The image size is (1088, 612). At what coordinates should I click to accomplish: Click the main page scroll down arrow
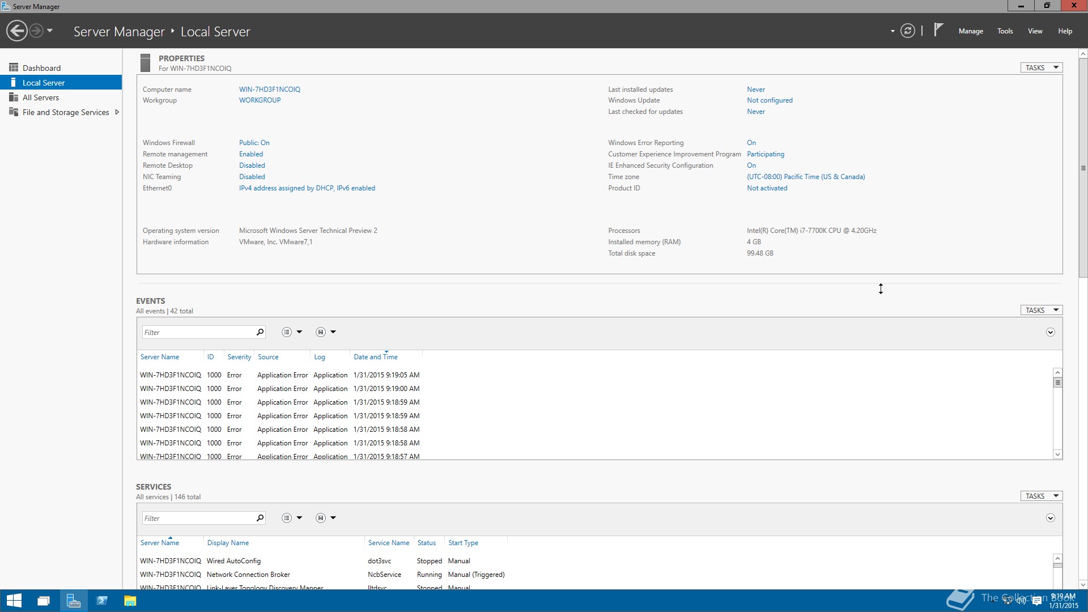[1083, 584]
